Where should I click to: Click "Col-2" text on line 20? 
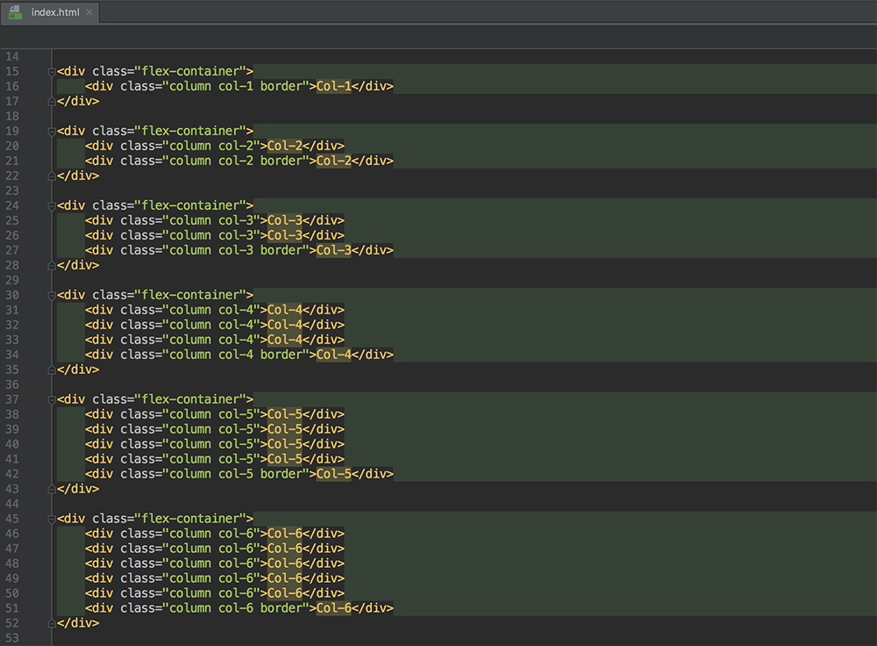click(285, 146)
